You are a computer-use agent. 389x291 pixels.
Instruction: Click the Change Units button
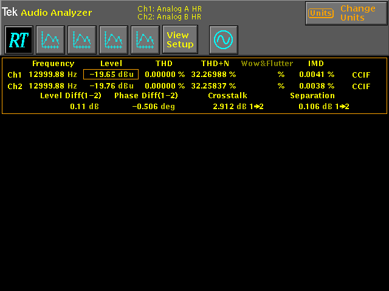tap(346, 13)
